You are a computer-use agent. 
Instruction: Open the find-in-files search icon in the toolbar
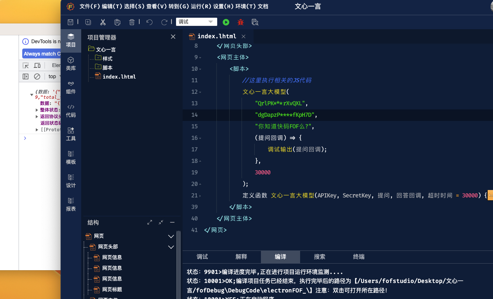click(x=255, y=22)
